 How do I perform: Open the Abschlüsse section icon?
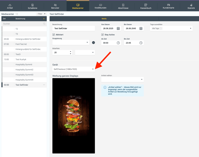[123, 5]
